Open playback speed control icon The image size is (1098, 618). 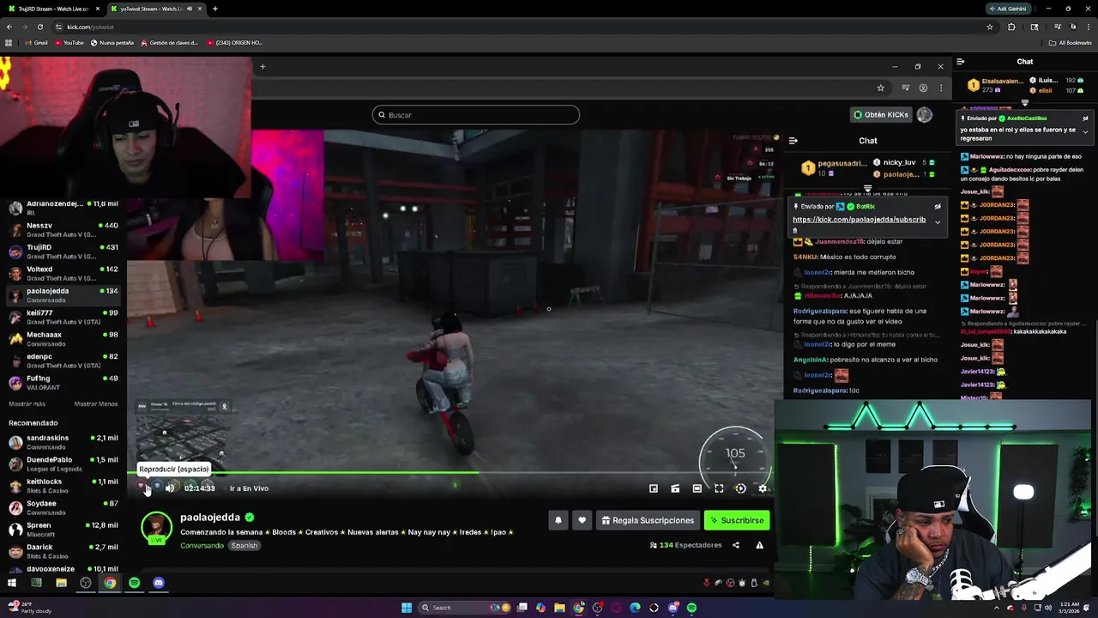[741, 488]
